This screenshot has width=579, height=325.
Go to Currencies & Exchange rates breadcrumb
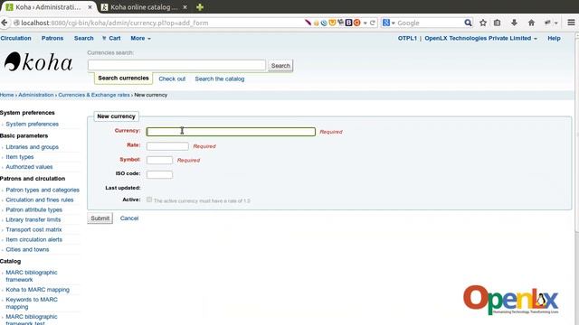94,95
